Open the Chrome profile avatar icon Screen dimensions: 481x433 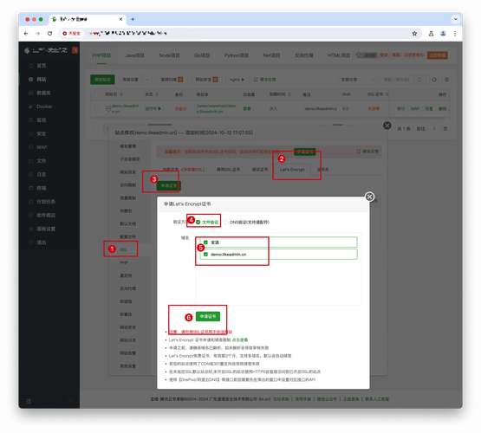(x=443, y=34)
